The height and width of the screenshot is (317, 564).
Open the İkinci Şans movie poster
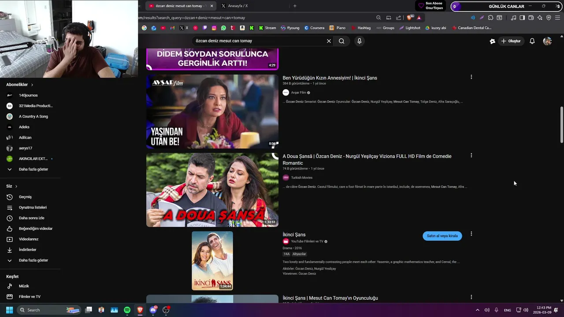[212, 261]
